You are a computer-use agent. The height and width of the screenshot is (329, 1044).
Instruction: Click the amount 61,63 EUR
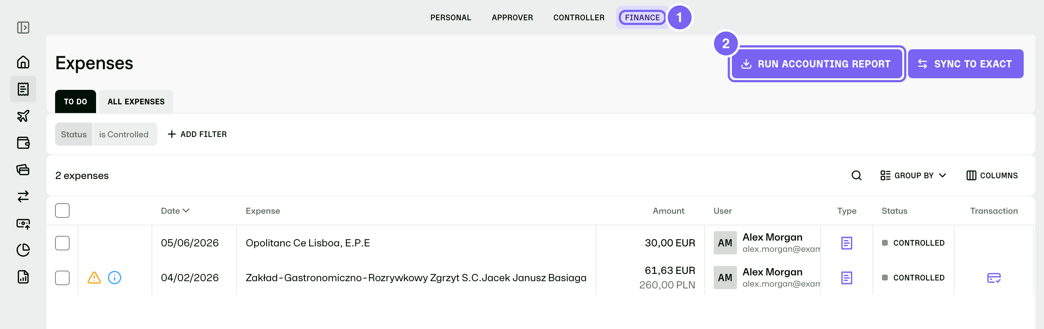670,271
